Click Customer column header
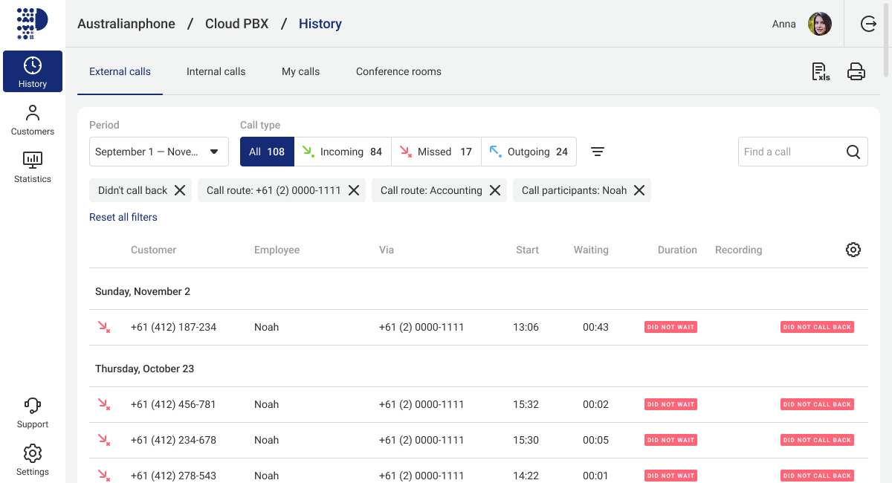Viewport: 892px width, 483px height. [153, 250]
